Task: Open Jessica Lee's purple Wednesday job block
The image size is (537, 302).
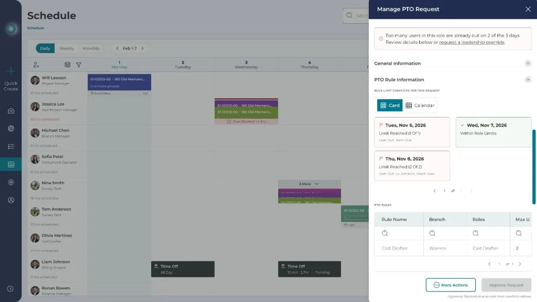Action: [246, 104]
